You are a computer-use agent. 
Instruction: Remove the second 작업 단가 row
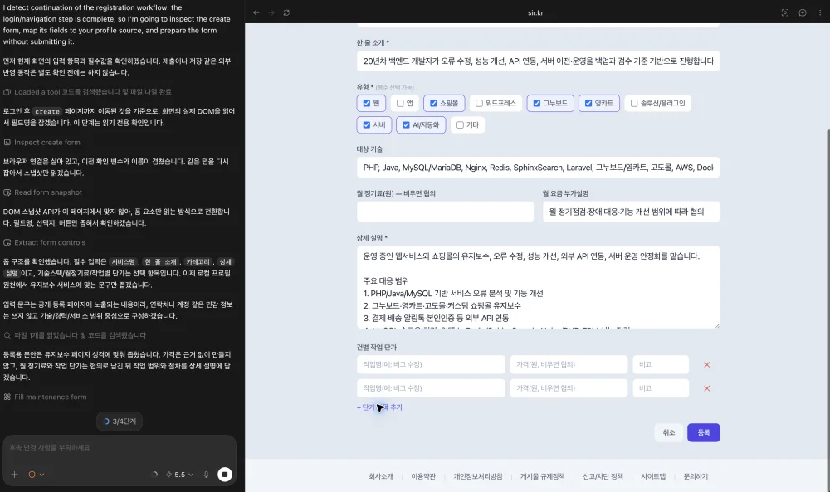click(706, 388)
